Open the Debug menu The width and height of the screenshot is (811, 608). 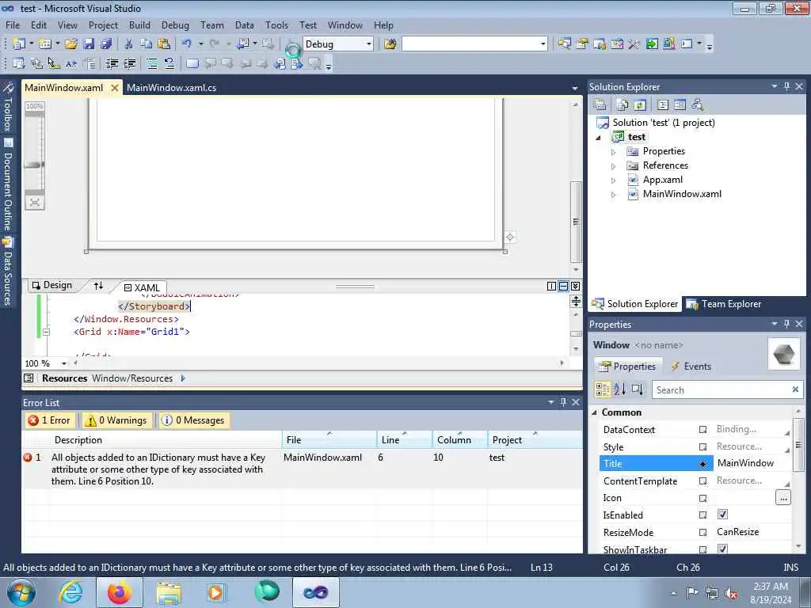(175, 25)
